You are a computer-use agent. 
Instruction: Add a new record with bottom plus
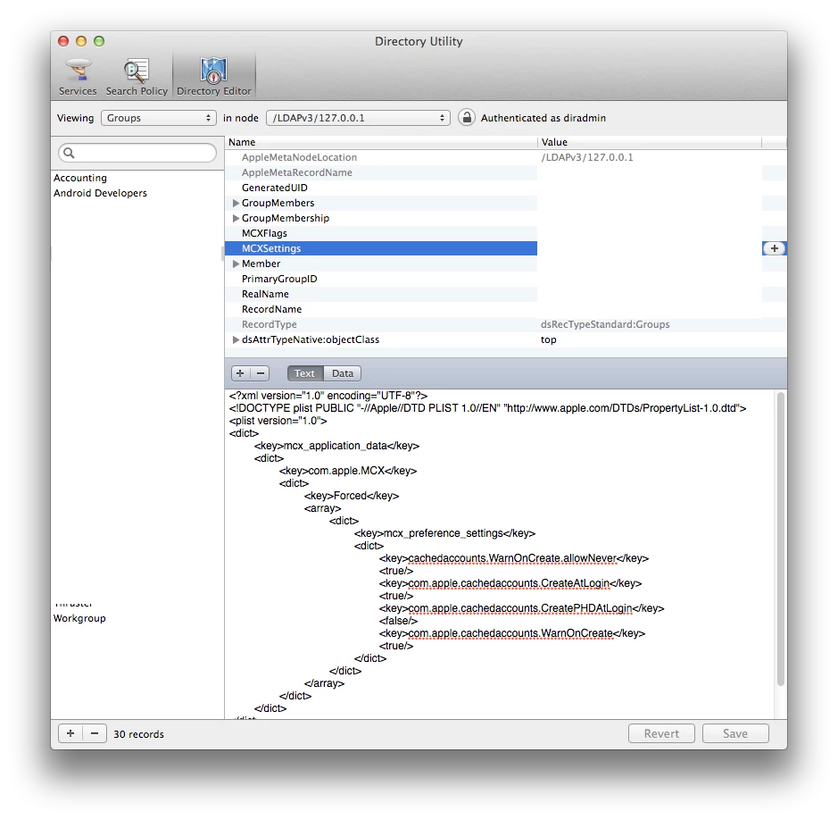71,733
